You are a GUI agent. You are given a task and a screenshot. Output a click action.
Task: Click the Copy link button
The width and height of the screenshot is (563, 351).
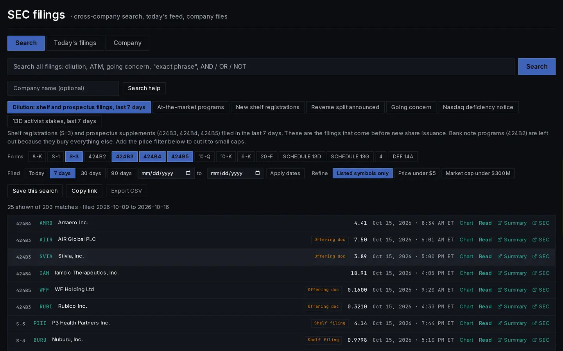tap(84, 191)
